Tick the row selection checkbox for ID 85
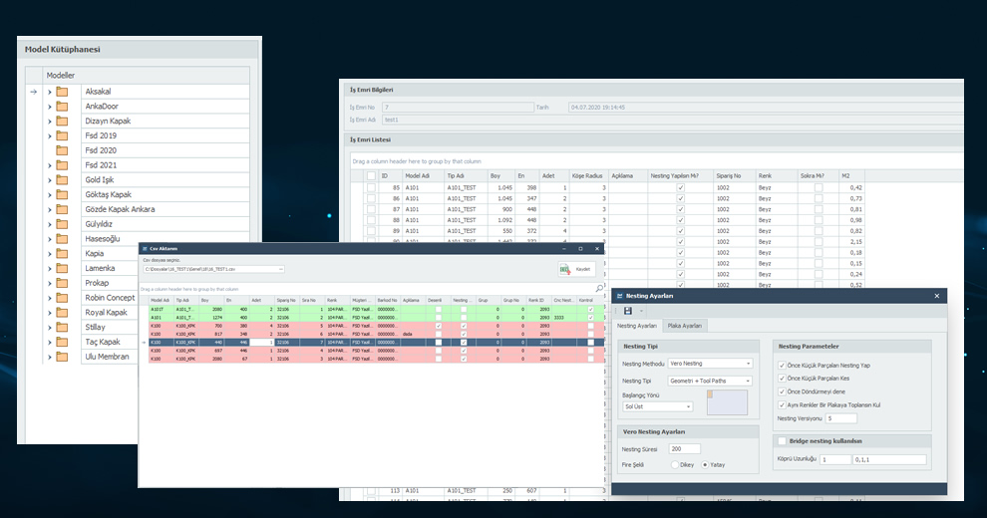Viewport: 987px width, 518px height. point(372,188)
